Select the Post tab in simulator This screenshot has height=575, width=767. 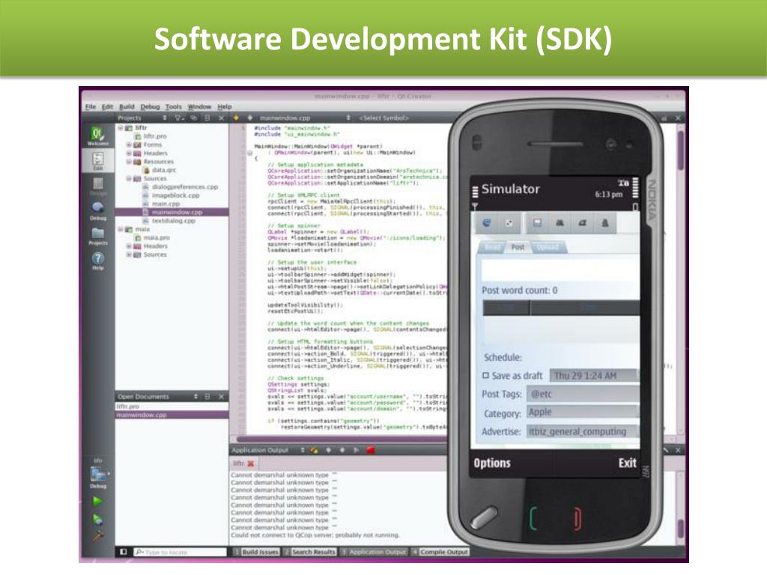(518, 247)
